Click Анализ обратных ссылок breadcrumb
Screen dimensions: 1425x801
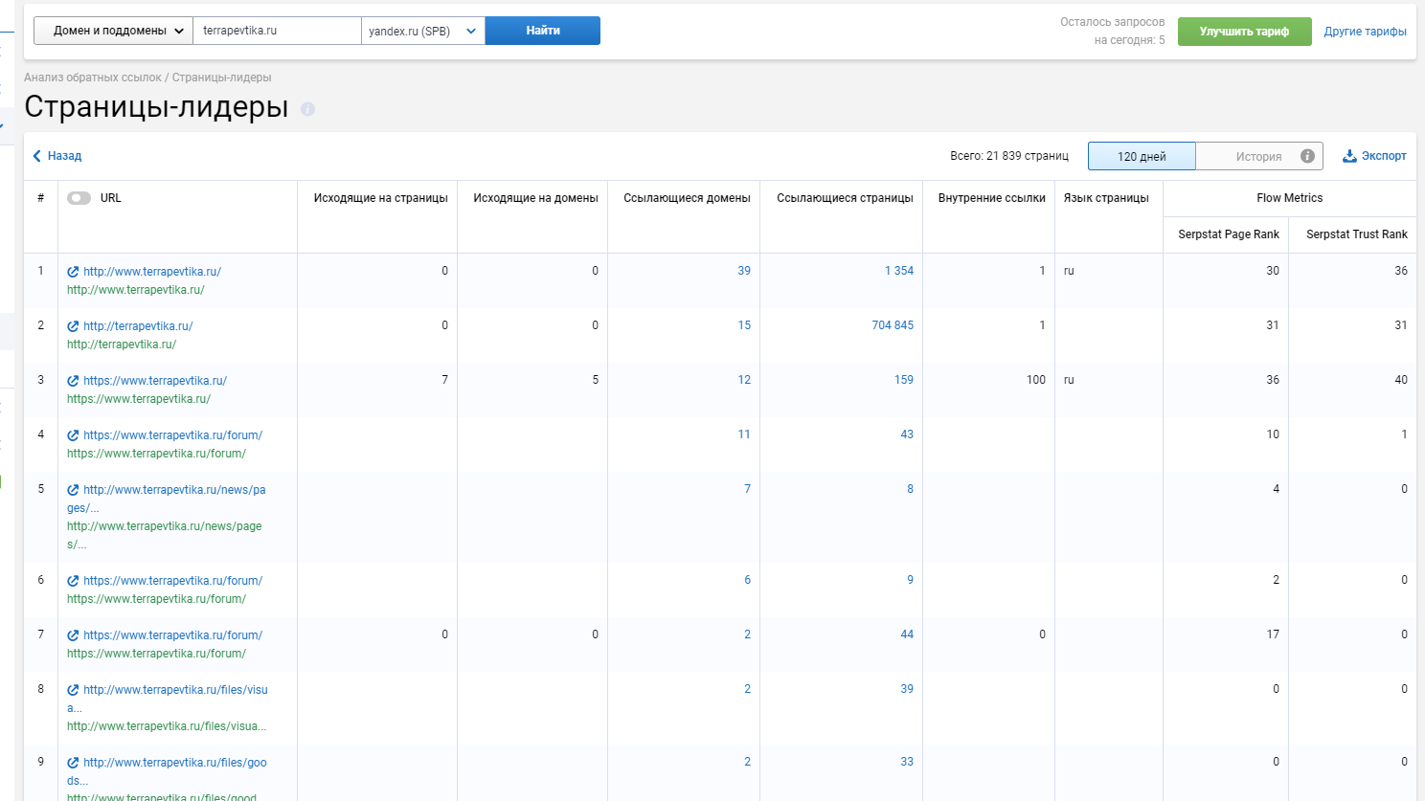click(x=93, y=78)
